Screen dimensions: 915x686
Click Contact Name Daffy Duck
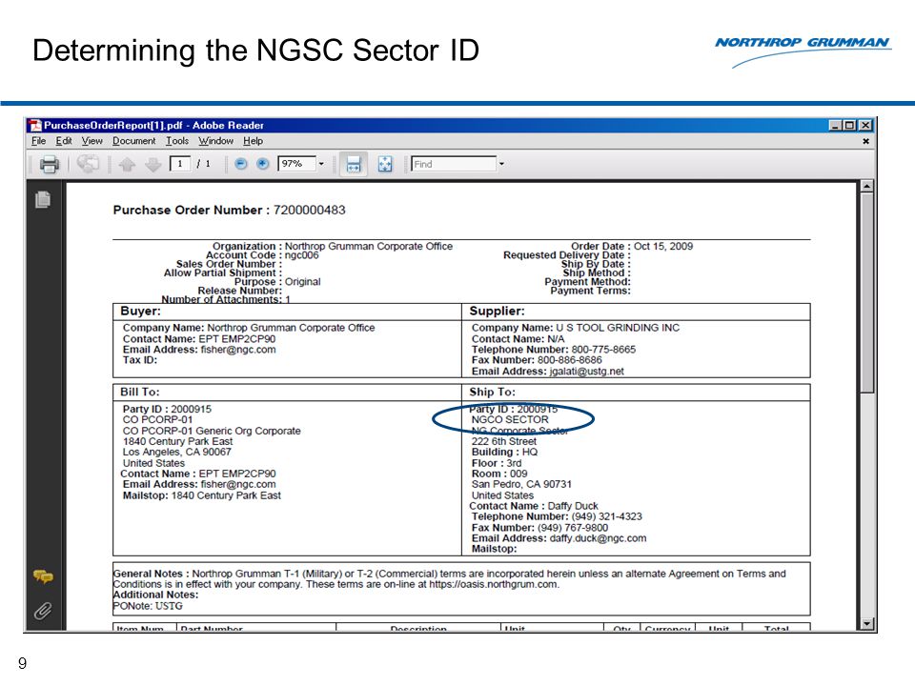[x=534, y=506]
